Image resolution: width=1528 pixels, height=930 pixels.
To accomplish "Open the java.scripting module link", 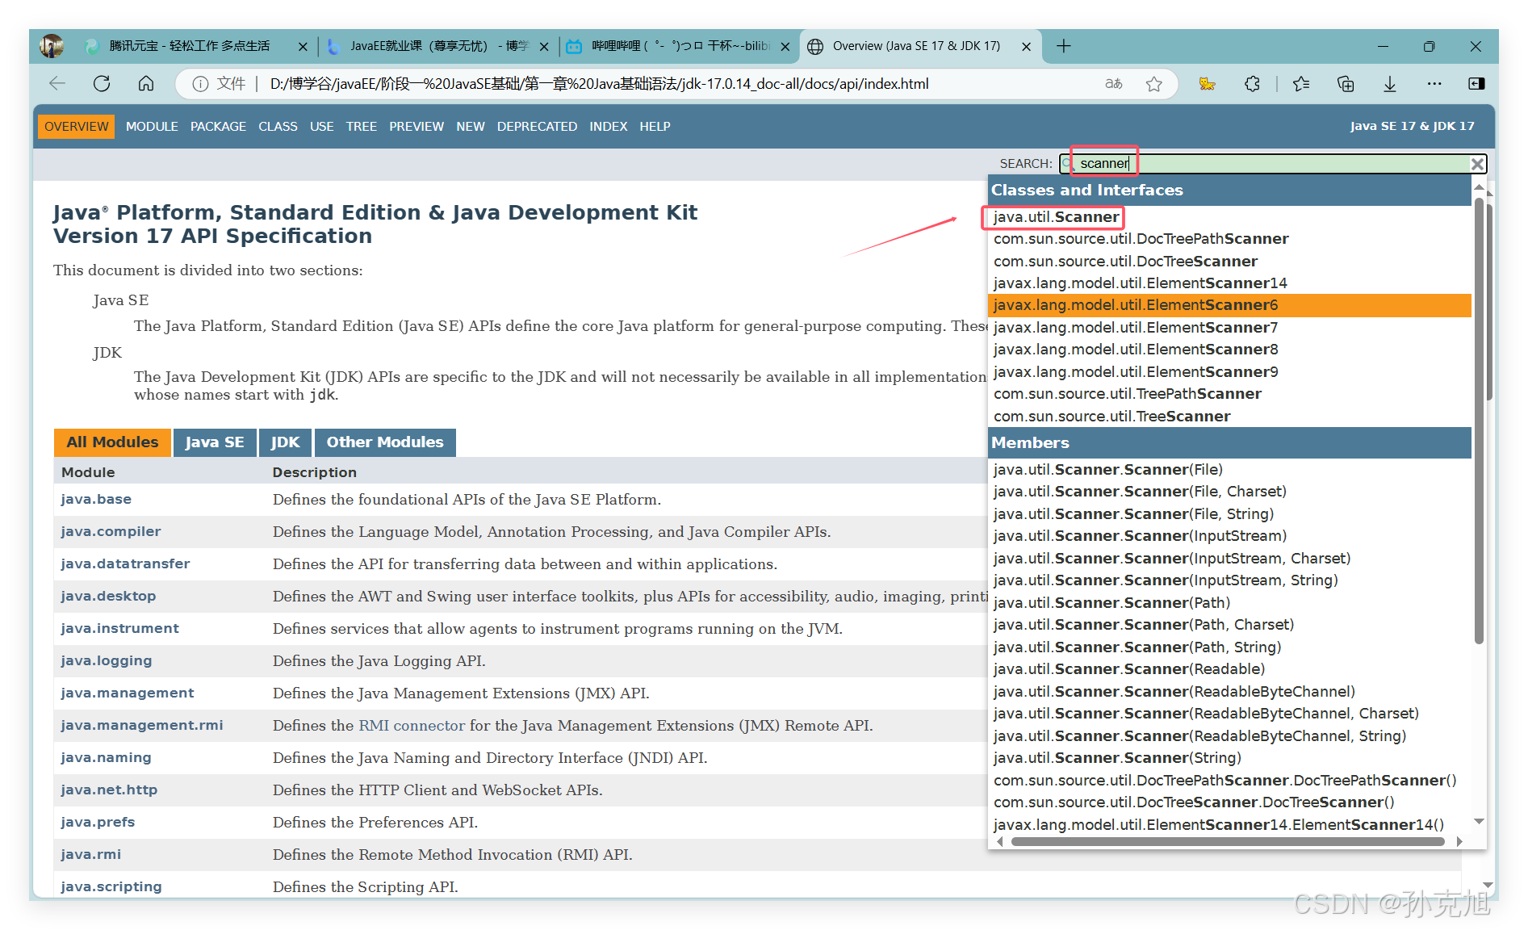I will 111,887.
